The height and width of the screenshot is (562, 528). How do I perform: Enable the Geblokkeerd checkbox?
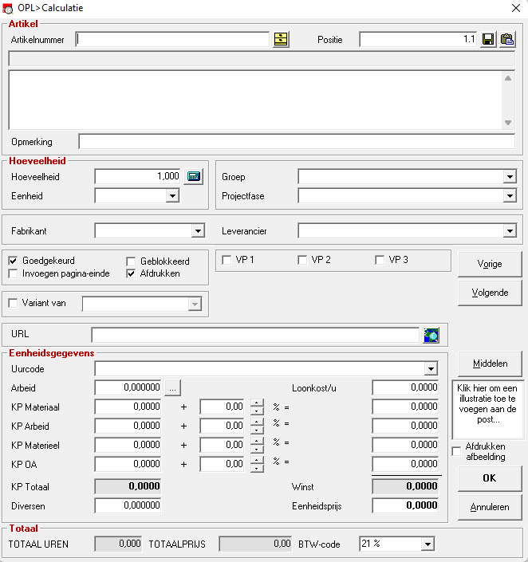point(131,261)
